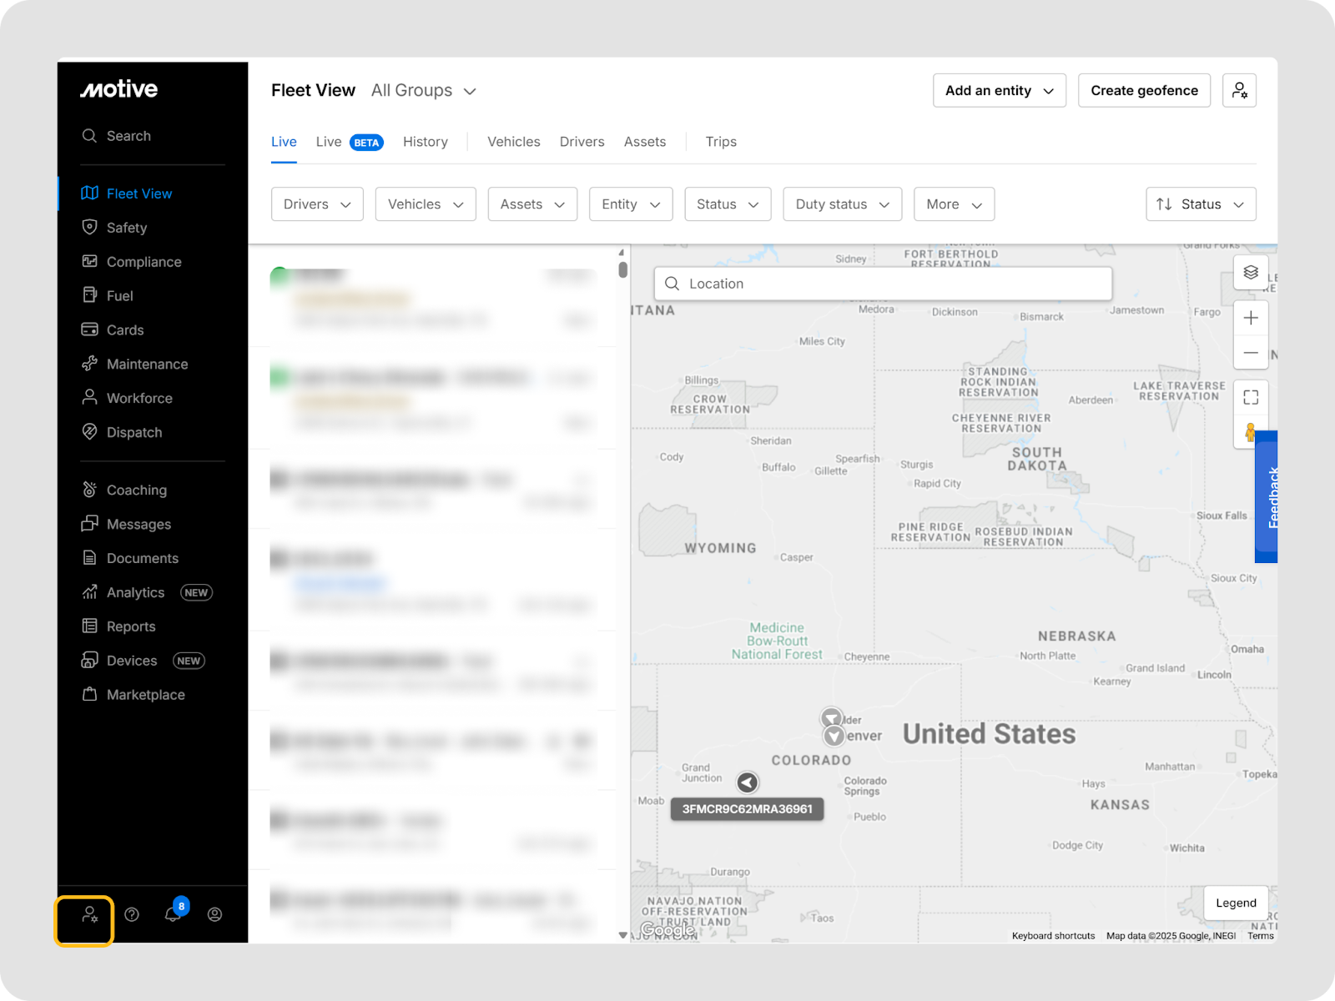Image resolution: width=1335 pixels, height=1001 pixels.
Task: Open the Status sort dropdown
Action: [x=1200, y=204]
